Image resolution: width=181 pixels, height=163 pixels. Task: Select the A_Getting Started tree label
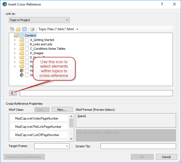(x=42, y=40)
